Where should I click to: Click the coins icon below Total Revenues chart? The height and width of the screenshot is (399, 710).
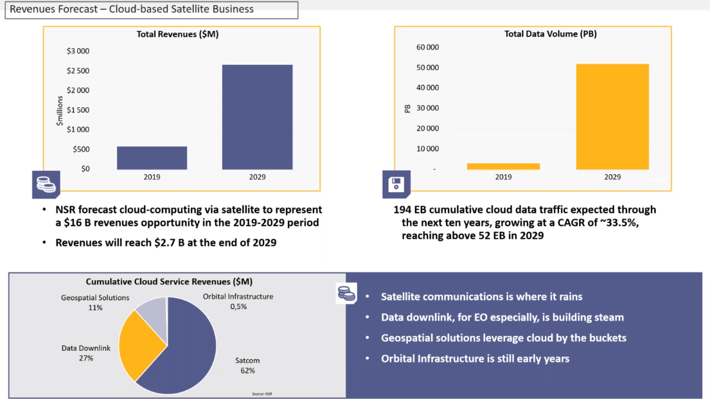coord(46,185)
